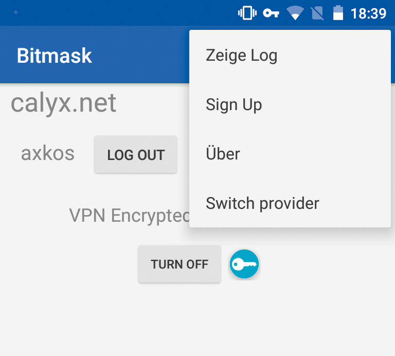Tap the 18:39 clock in status bar
395x356 pixels.
pyautogui.click(x=368, y=13)
